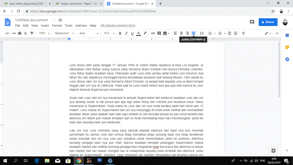Print the document using printer icon
293x165 pixels.
(20, 33)
